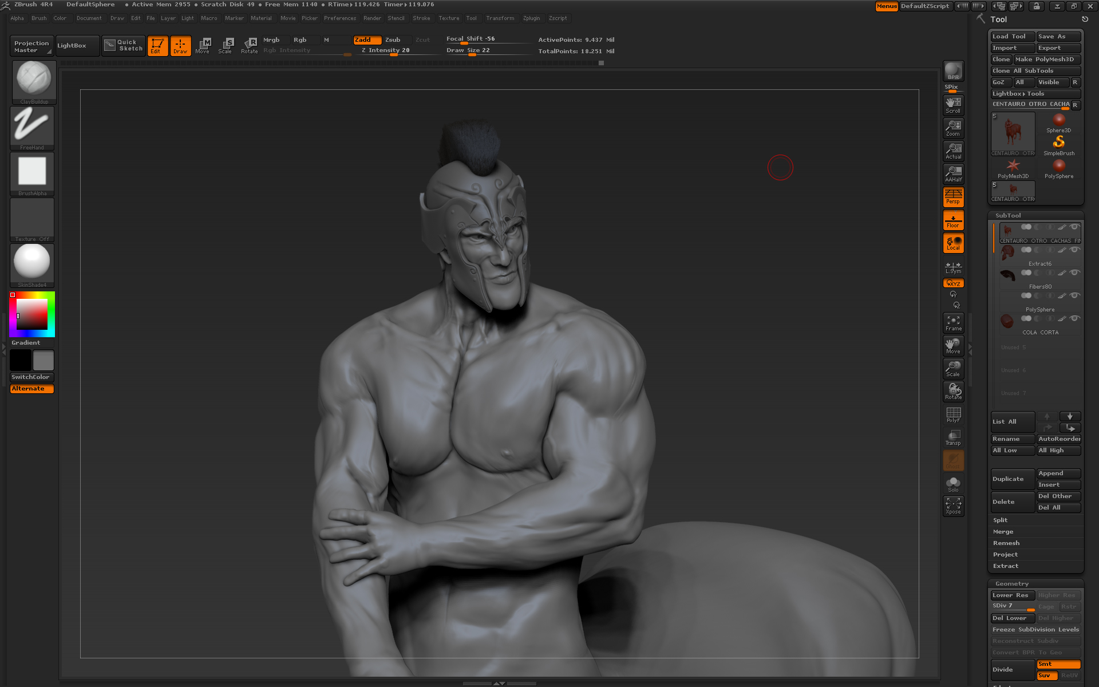Click the Zoom canvas icon

click(953, 128)
